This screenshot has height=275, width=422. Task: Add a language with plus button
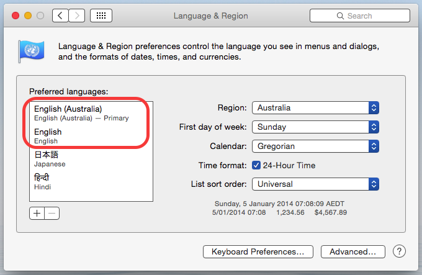[x=37, y=213]
